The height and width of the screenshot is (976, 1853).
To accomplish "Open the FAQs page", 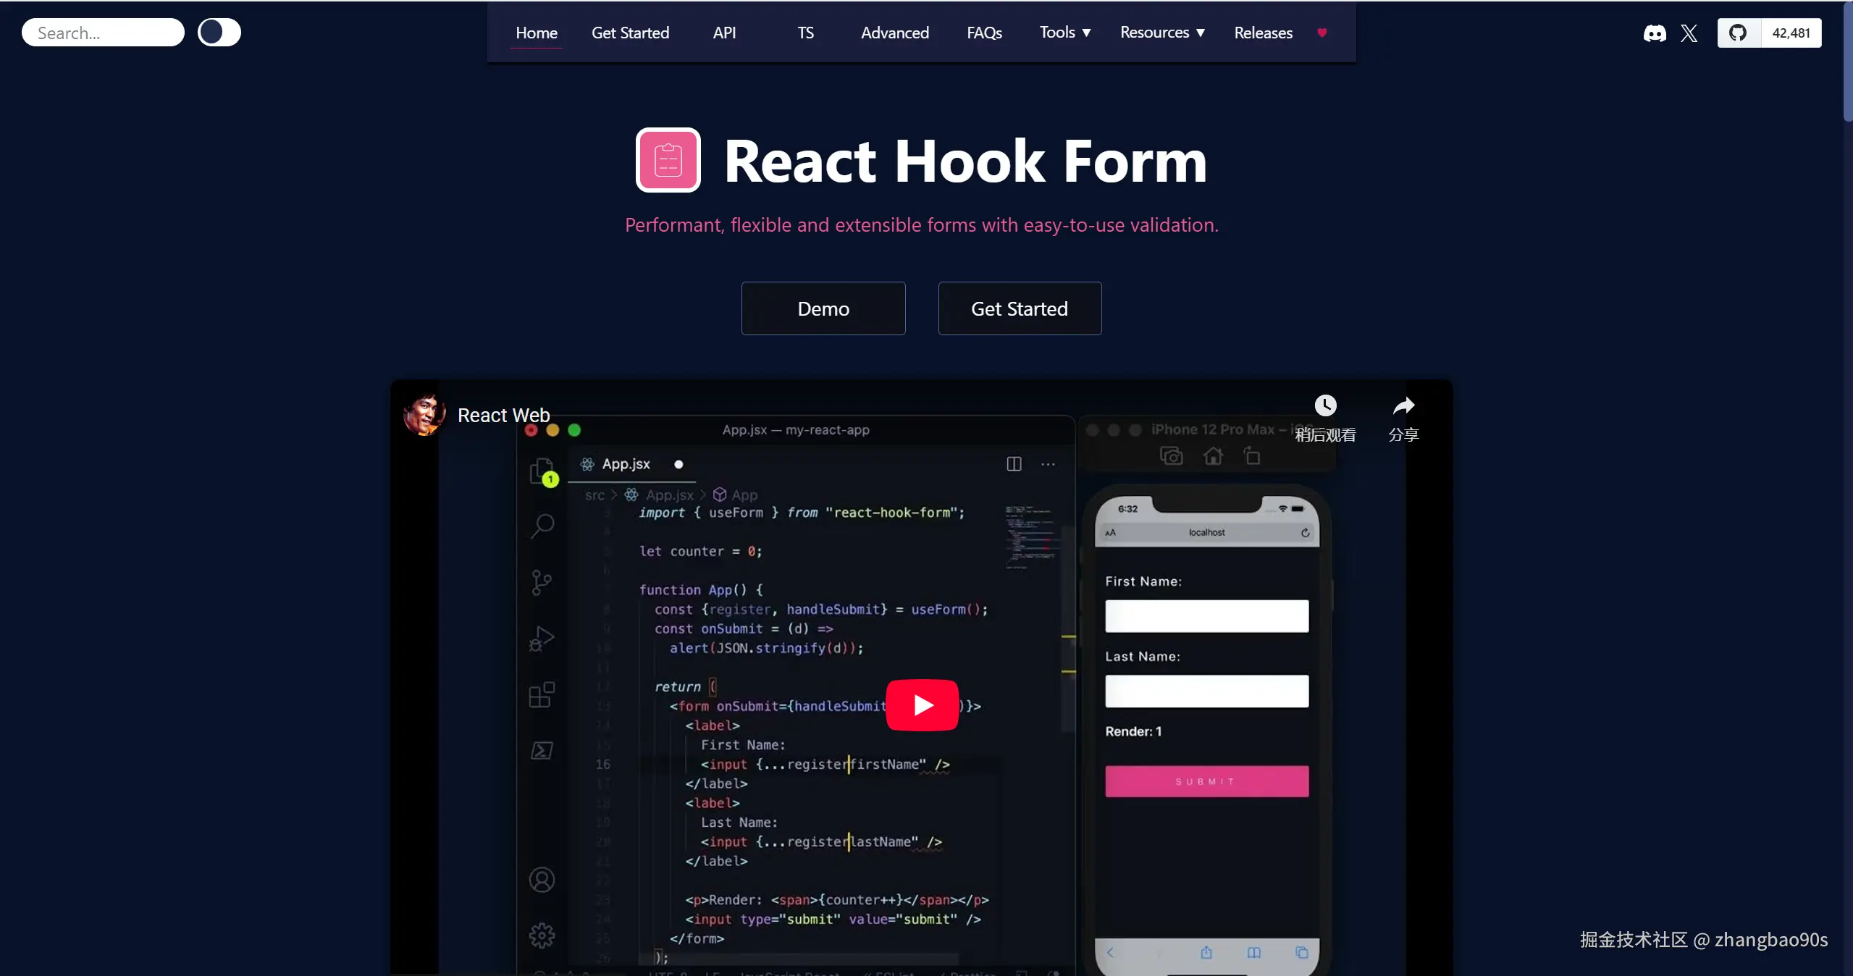I will (984, 33).
